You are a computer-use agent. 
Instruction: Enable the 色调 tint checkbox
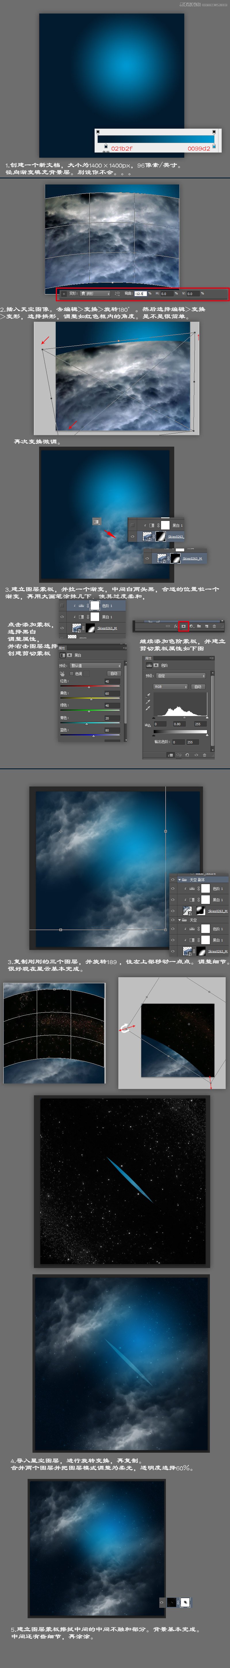tap(71, 673)
